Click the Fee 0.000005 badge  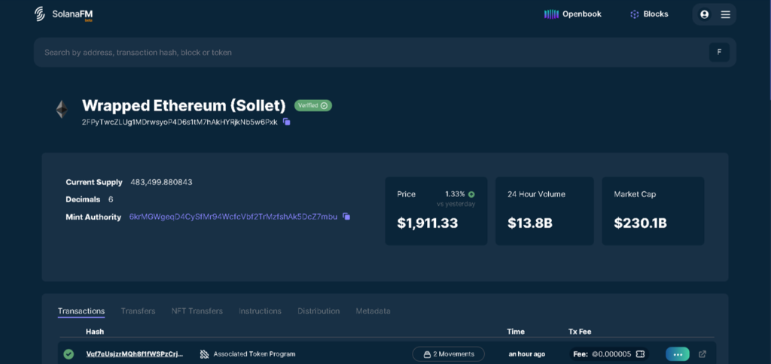coord(609,354)
